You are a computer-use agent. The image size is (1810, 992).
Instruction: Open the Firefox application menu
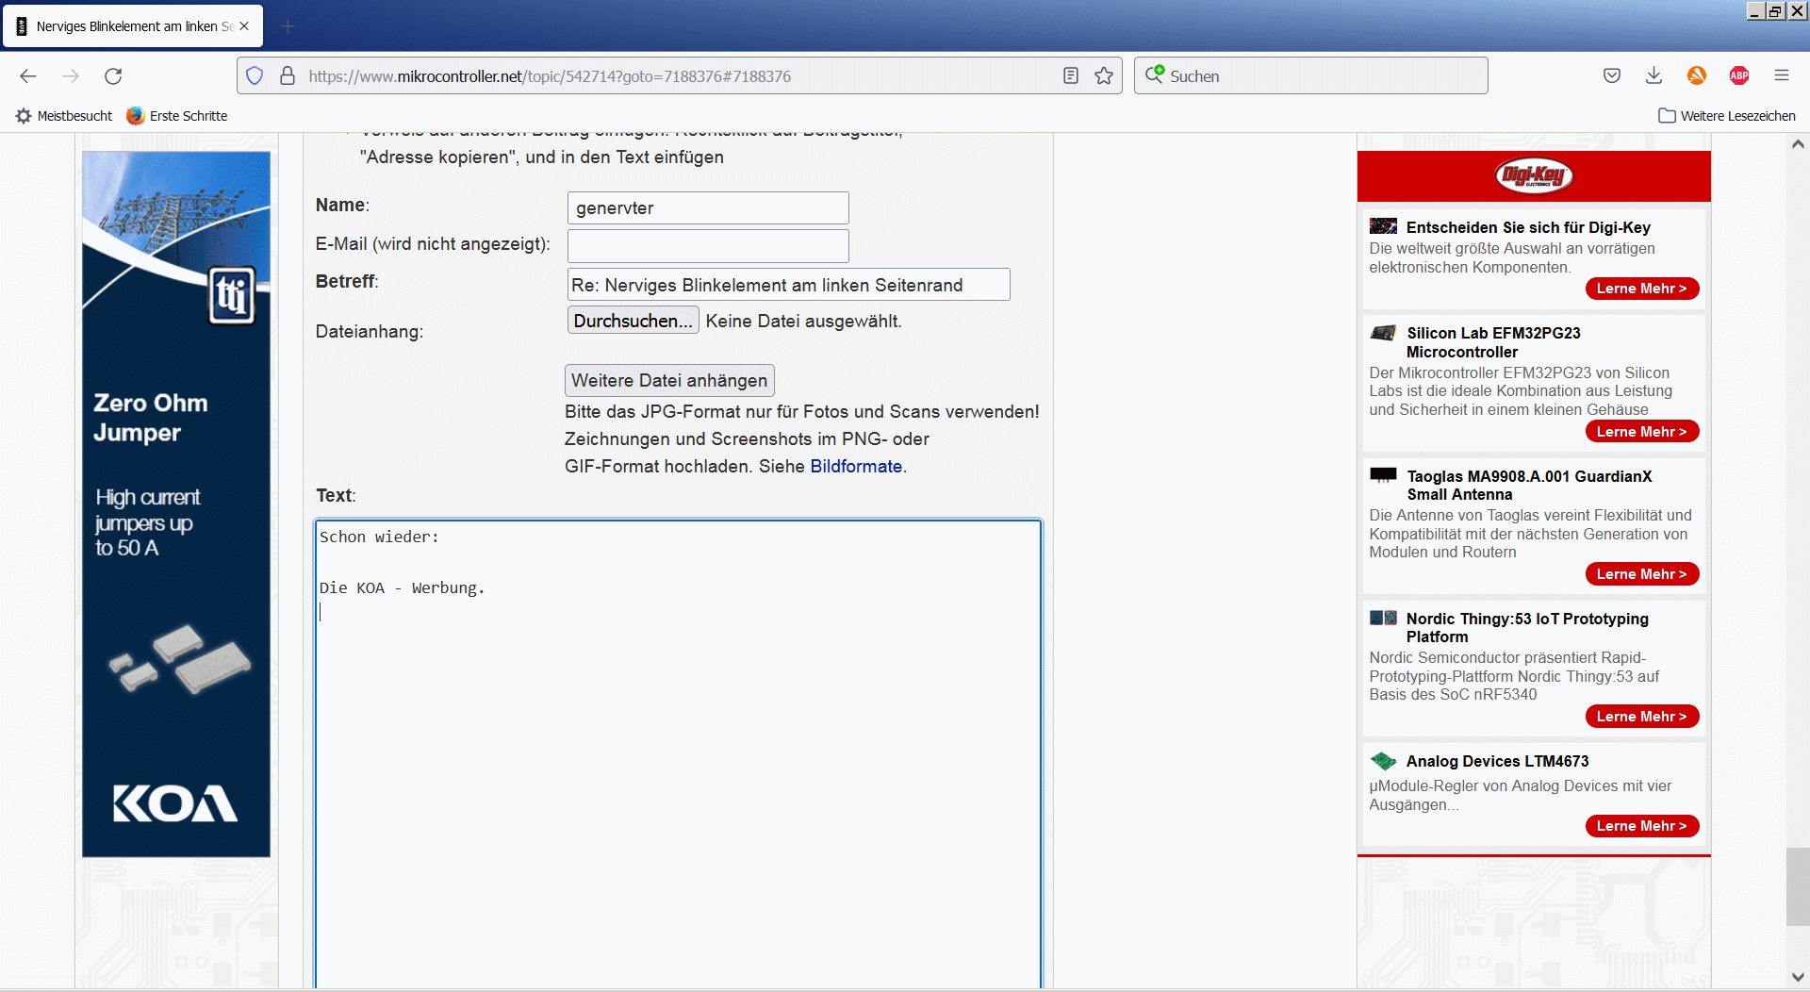1781,76
